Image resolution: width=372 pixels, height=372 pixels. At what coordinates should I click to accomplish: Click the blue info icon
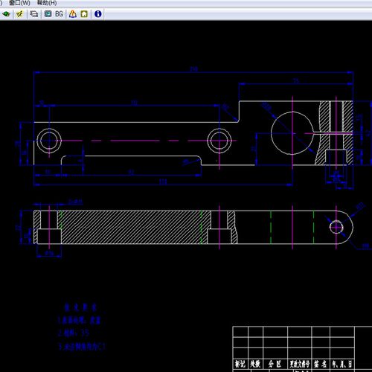98,14
